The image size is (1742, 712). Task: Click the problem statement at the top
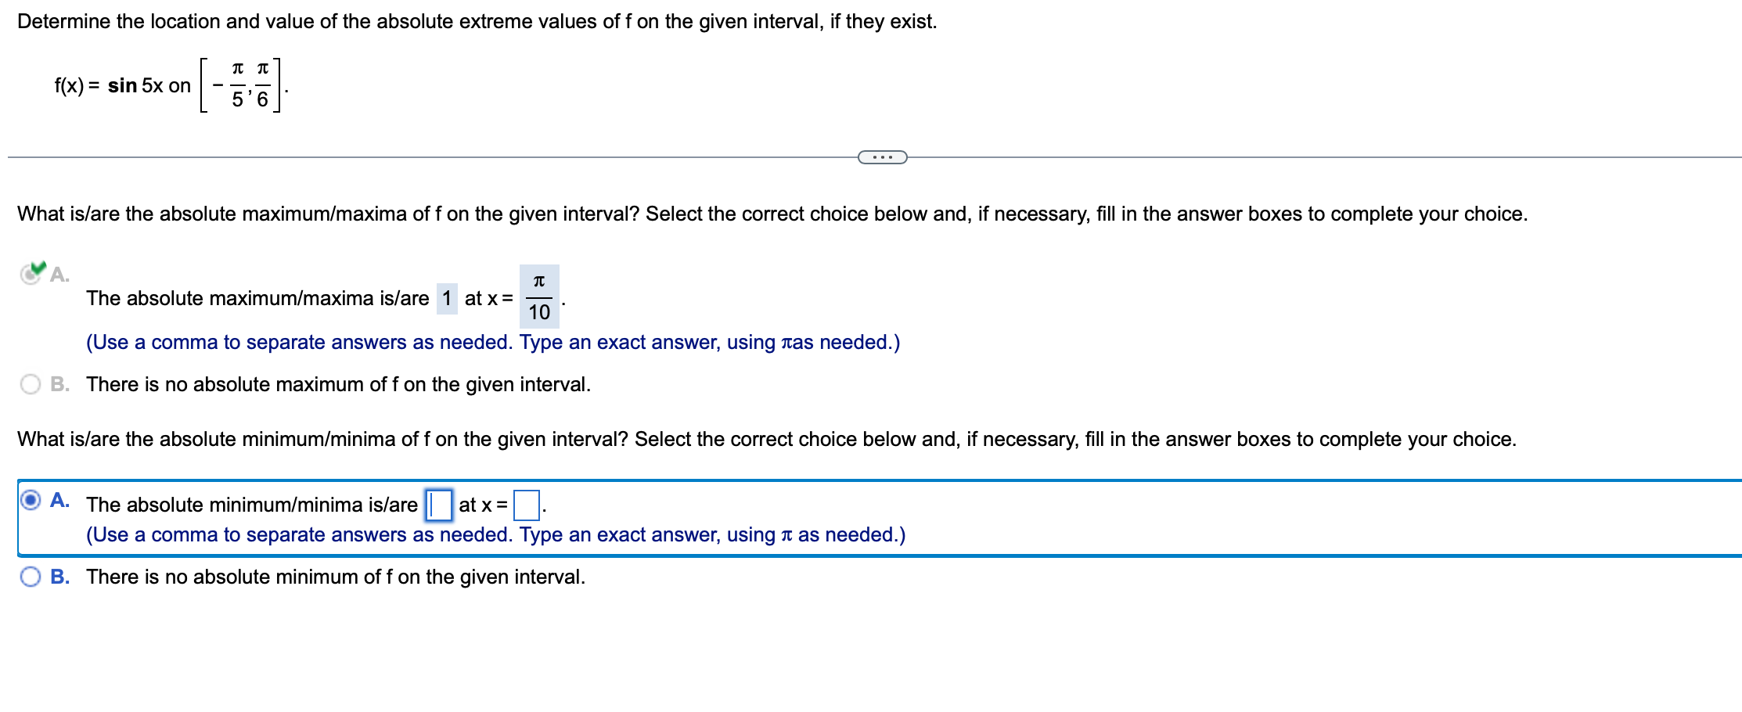[470, 21]
